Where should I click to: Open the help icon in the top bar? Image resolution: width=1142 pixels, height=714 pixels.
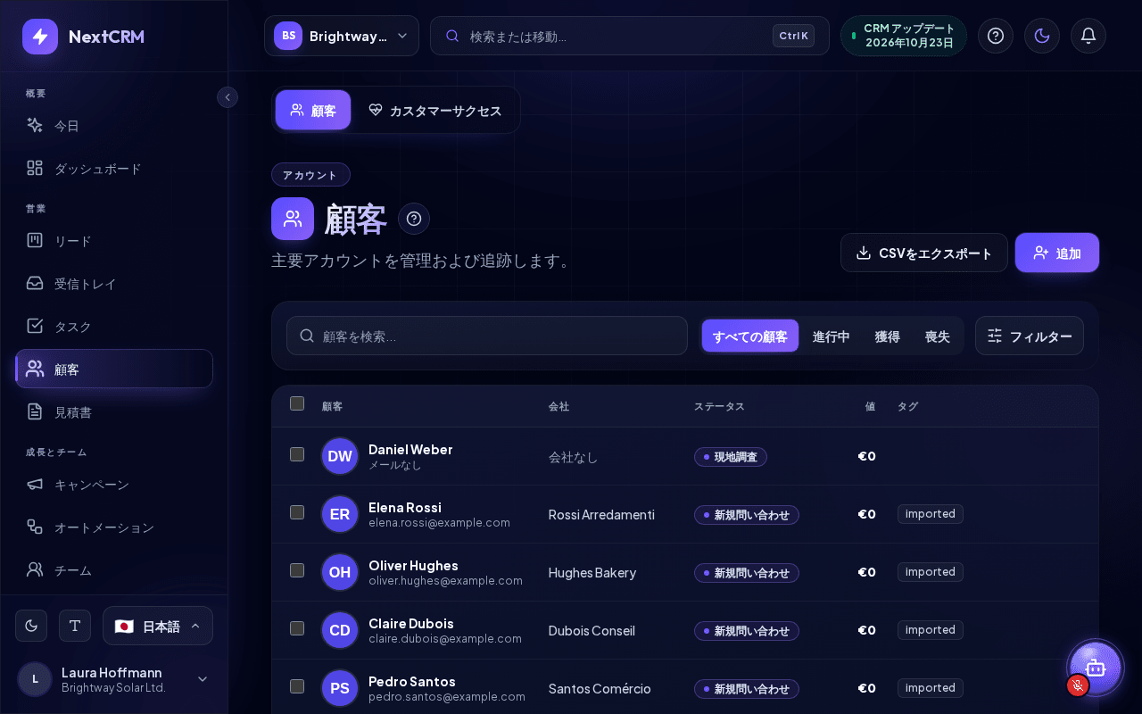[x=996, y=36]
